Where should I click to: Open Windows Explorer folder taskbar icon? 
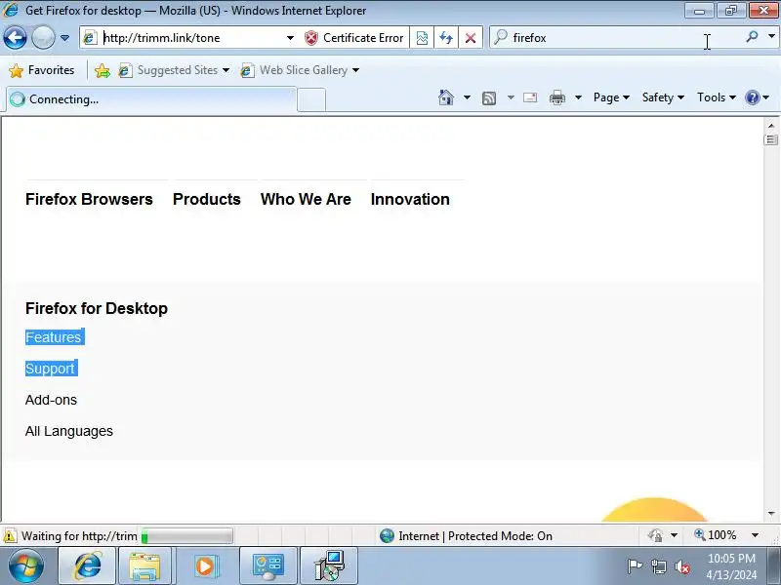pos(144,566)
